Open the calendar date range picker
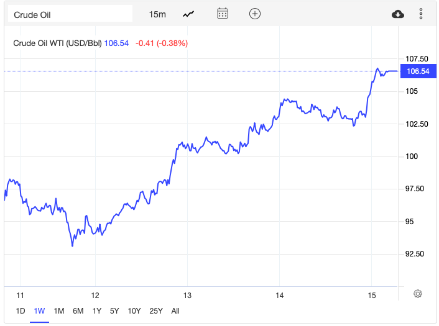The height and width of the screenshot is (326, 439). click(x=223, y=14)
